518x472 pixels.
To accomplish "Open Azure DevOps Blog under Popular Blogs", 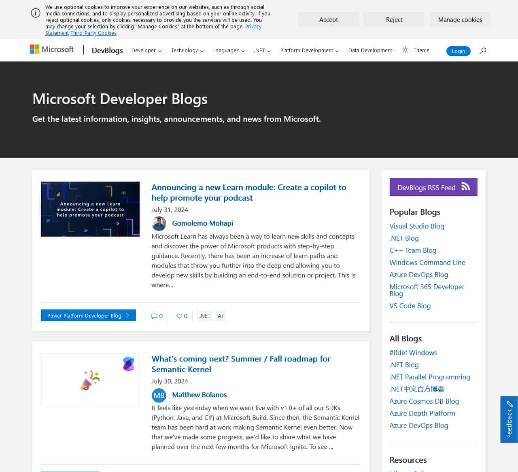I will tap(419, 275).
